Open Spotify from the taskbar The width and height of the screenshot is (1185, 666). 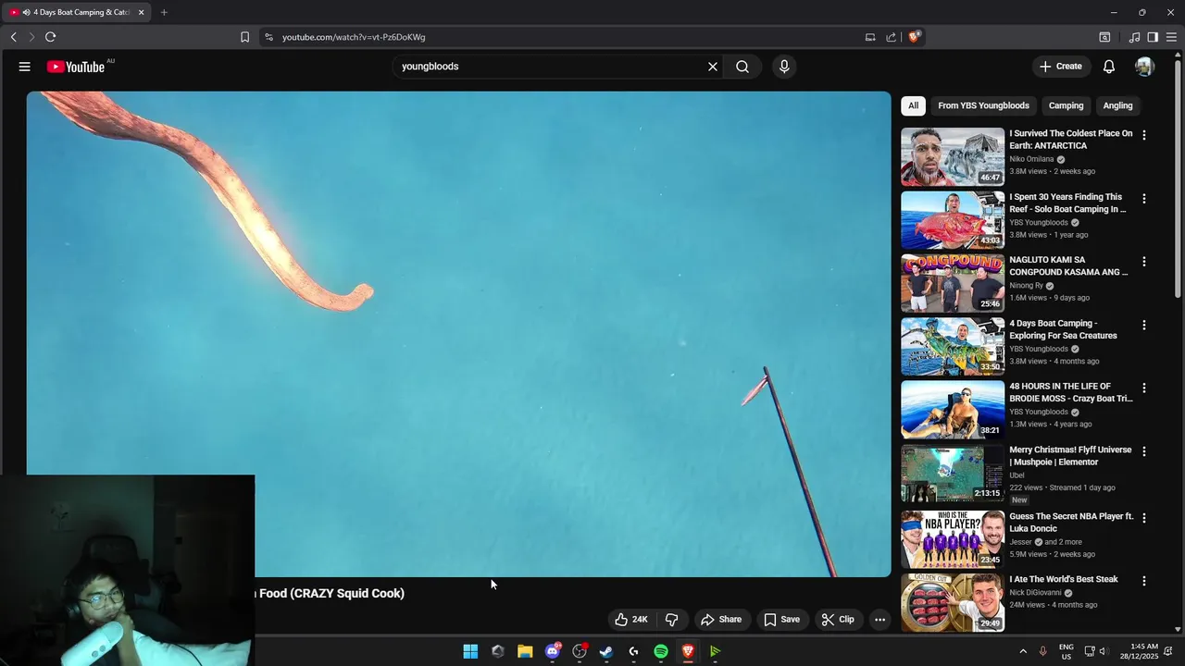(661, 651)
